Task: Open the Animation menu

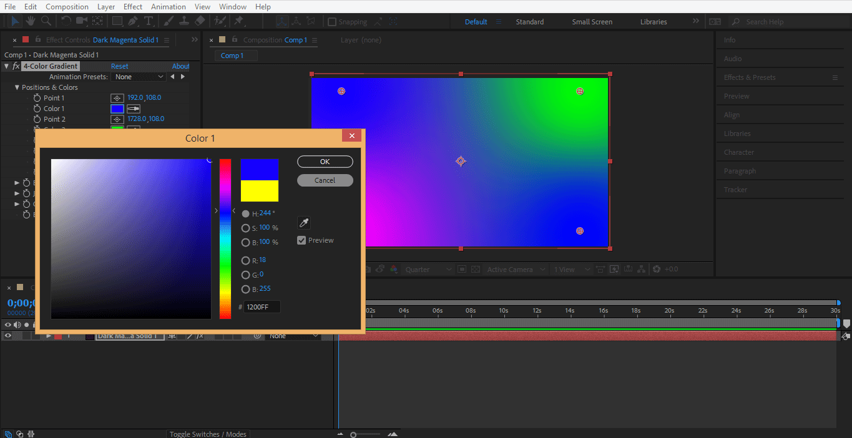Action: pos(169,6)
